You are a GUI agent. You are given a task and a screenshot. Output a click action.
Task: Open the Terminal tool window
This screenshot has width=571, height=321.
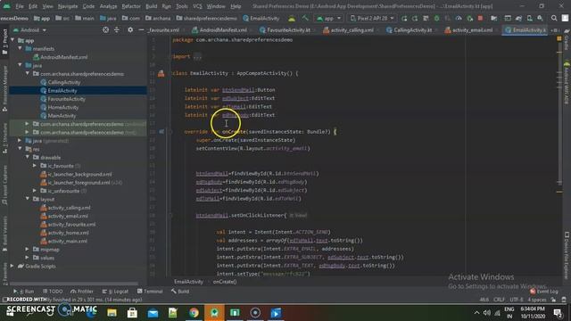[x=150, y=292]
